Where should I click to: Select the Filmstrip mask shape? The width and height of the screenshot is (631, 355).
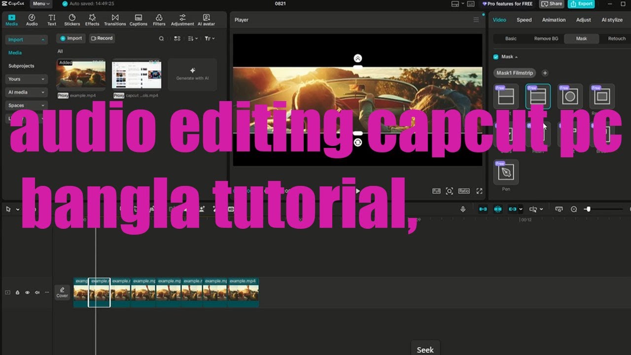[x=538, y=97]
